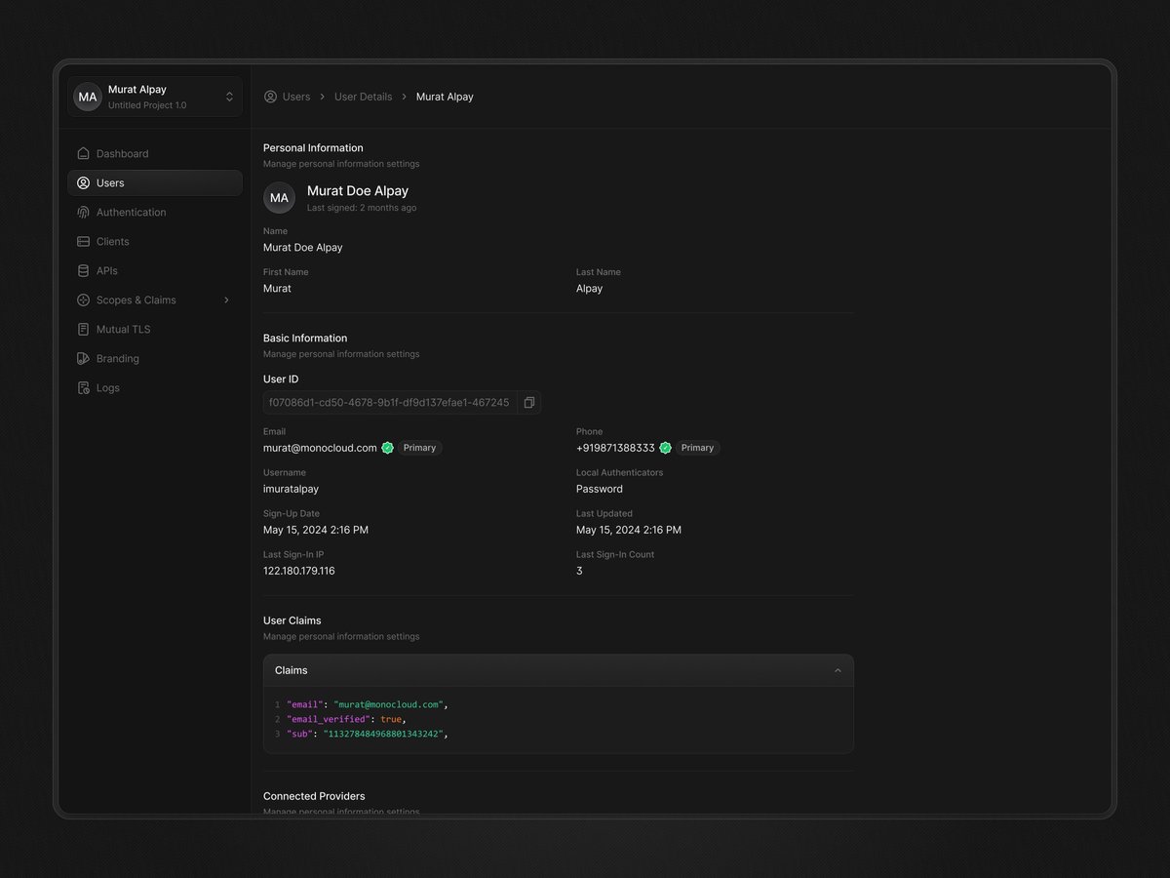The width and height of the screenshot is (1170, 878).
Task: Click the phone number +919871388333
Action: point(615,448)
